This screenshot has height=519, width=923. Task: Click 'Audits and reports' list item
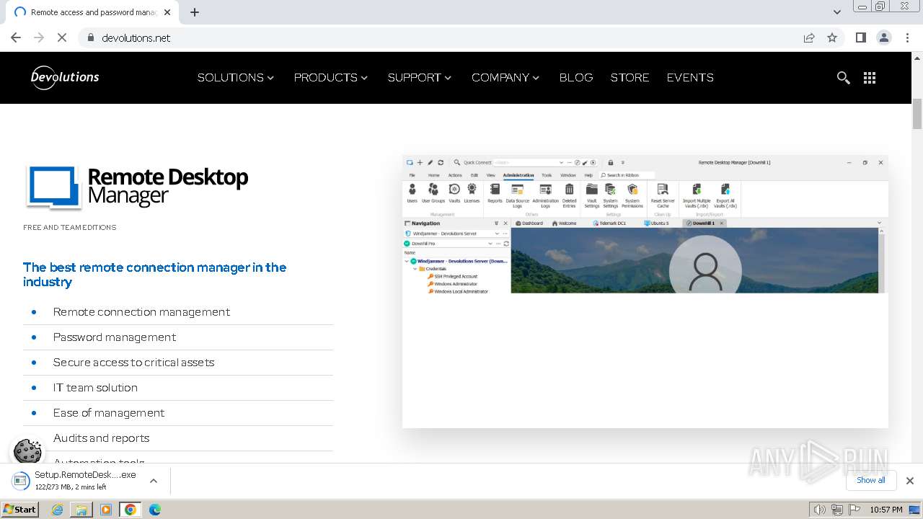pyautogui.click(x=101, y=438)
